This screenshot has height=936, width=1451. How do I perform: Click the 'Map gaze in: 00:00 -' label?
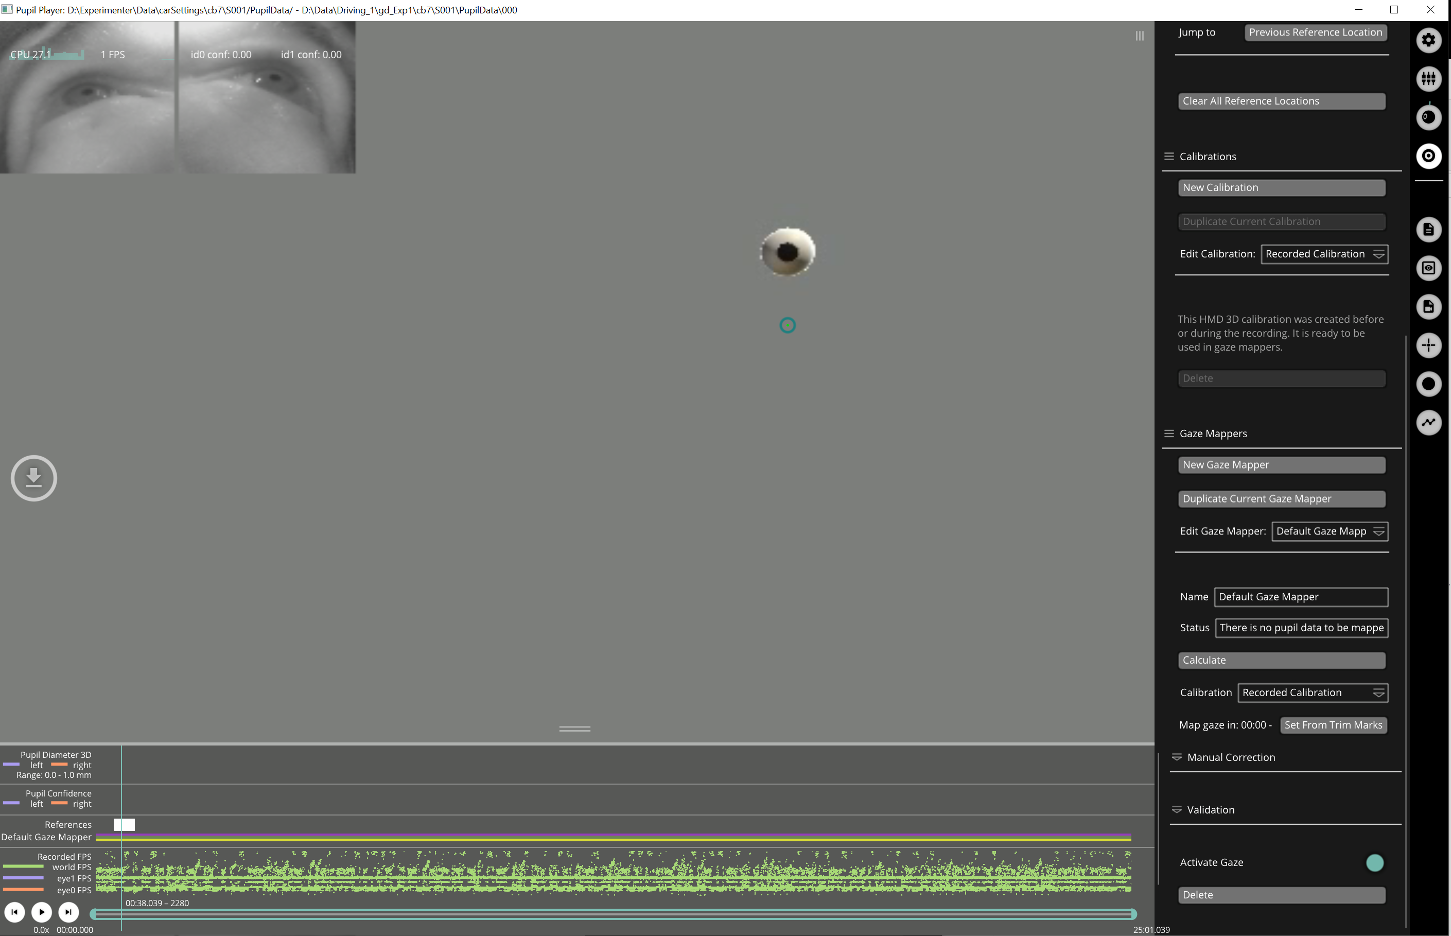[1225, 725]
